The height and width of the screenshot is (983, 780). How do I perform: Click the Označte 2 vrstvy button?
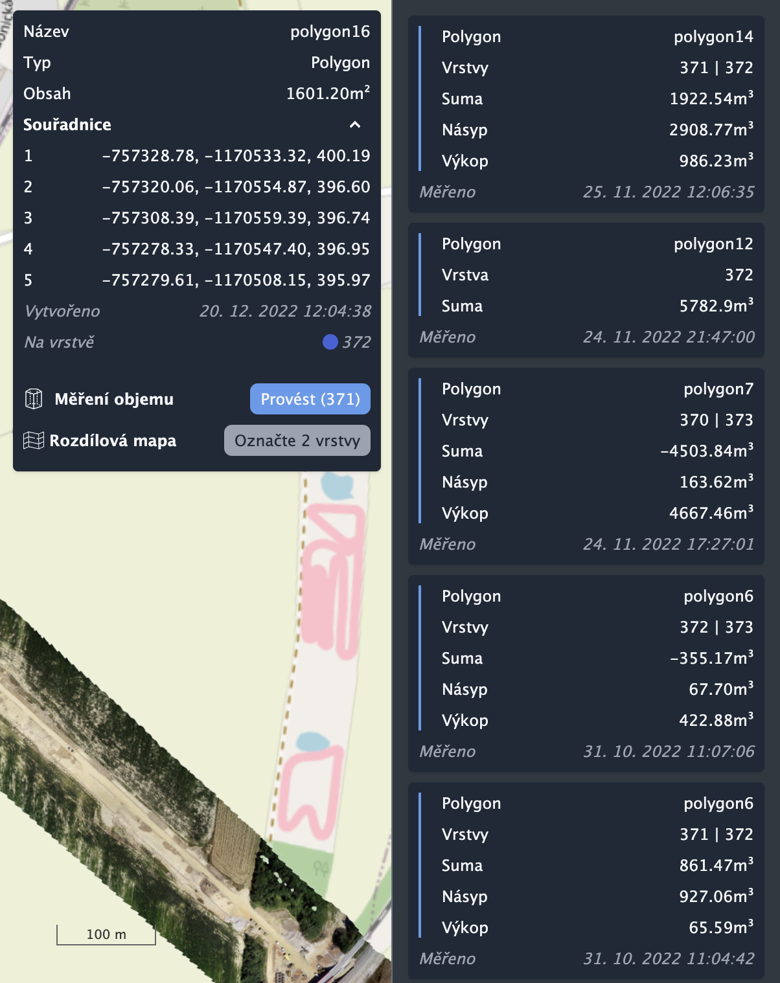tap(297, 440)
